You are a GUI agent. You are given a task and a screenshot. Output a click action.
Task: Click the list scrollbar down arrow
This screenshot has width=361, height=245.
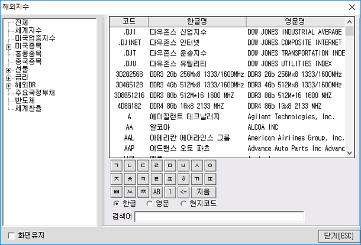click(x=350, y=153)
